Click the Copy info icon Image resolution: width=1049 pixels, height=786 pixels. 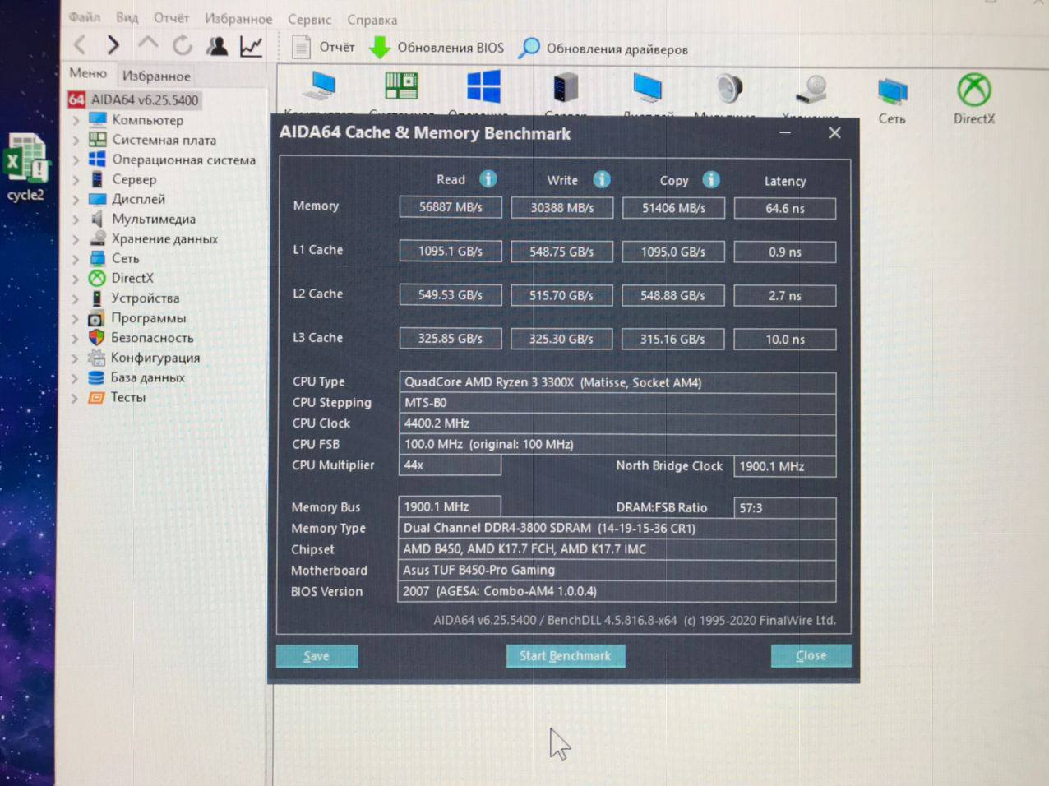711,179
